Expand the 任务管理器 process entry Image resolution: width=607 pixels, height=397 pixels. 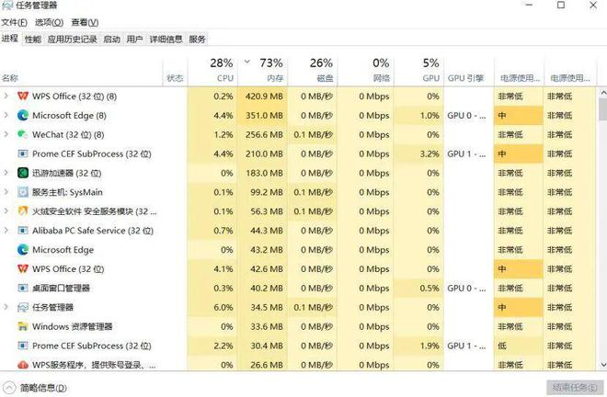point(6,307)
